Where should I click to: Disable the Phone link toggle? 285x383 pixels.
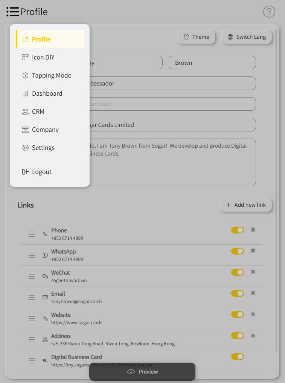coord(238,230)
